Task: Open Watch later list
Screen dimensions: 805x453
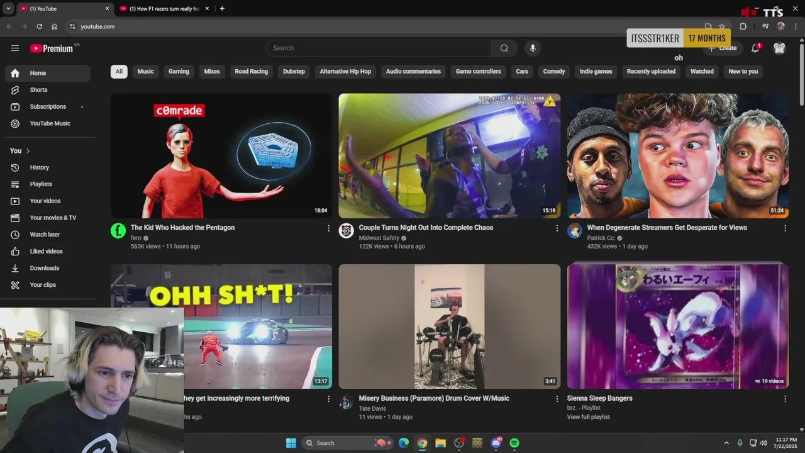Action: coord(48,234)
